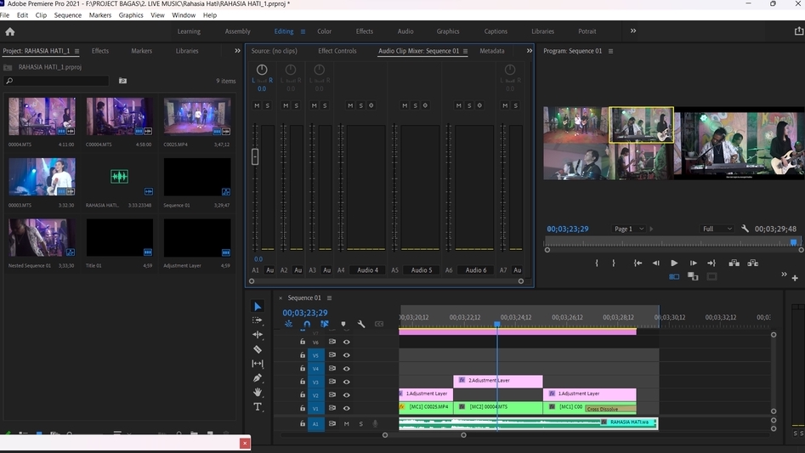
Task: Solo track A1 in timeline
Action: pyautogui.click(x=361, y=424)
